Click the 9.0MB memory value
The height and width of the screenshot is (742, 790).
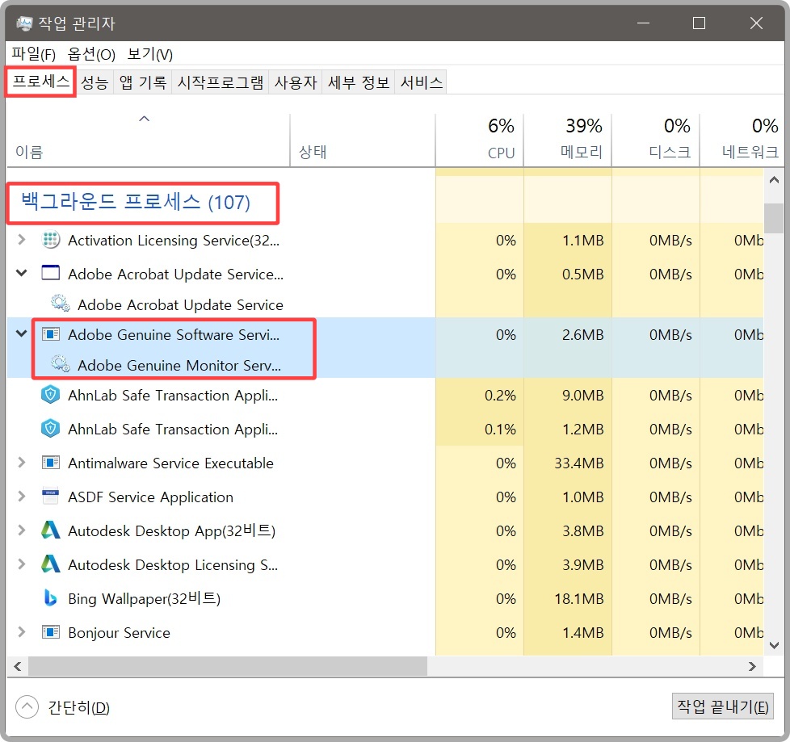click(x=583, y=396)
